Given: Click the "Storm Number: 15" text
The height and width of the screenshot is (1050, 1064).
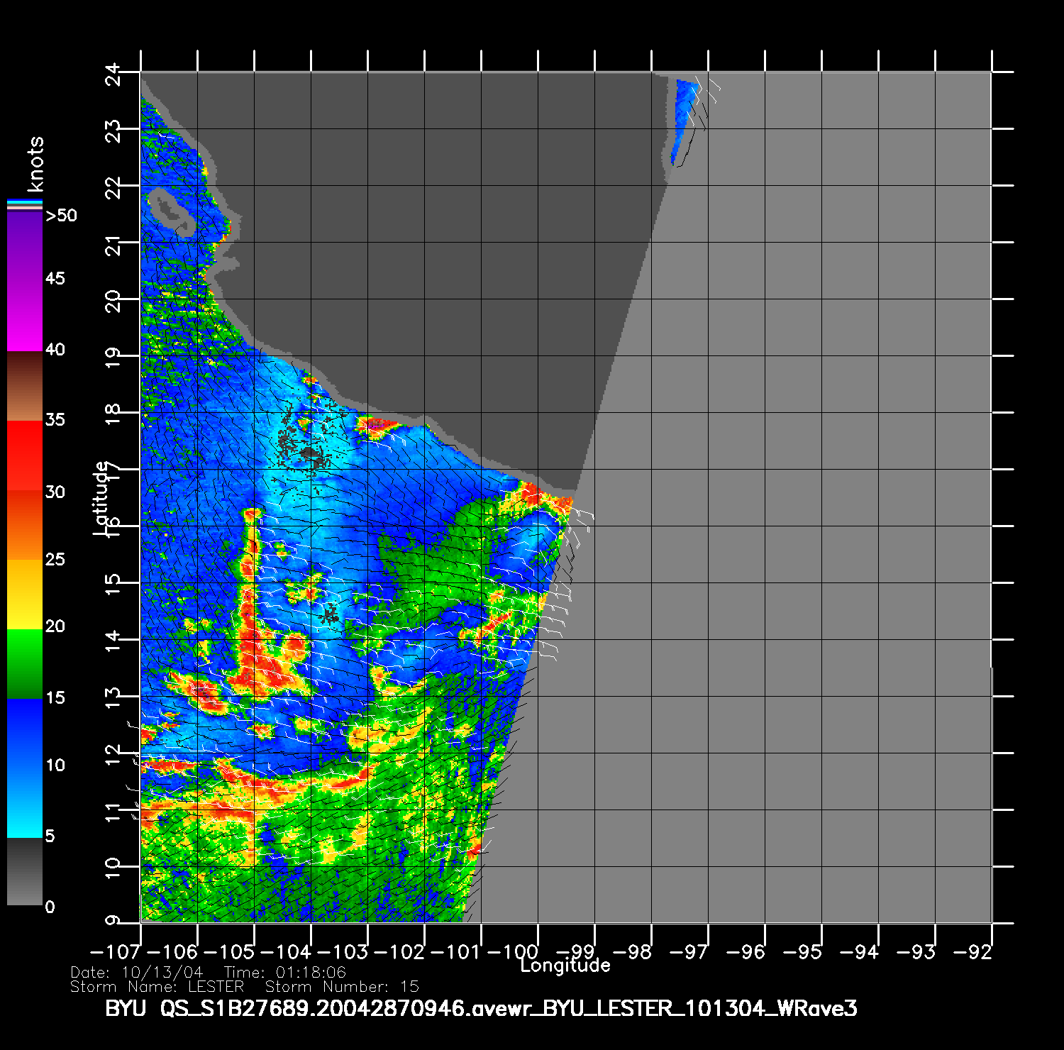Looking at the screenshot, I should pos(342,987).
